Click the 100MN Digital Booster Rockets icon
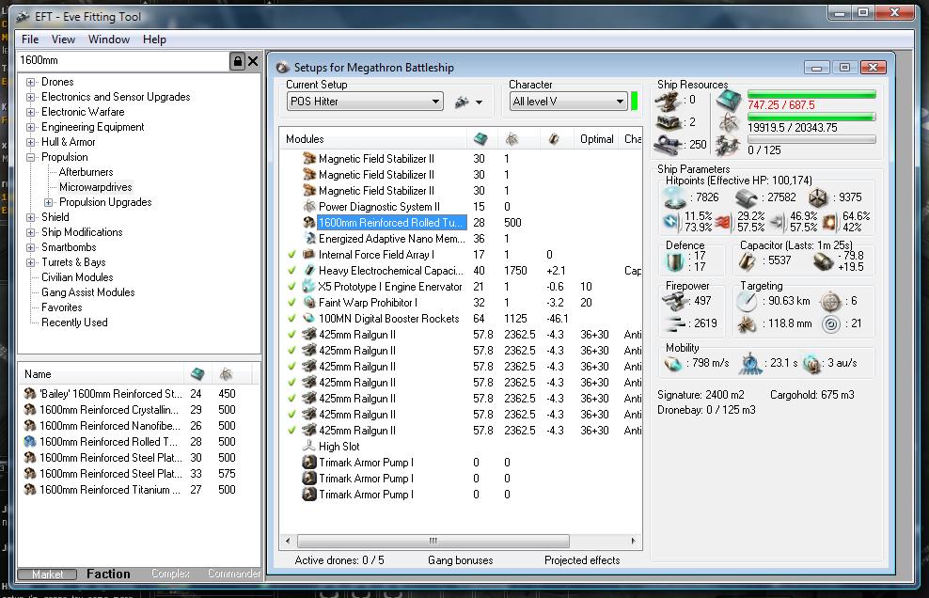Viewport: 929px width, 598px height. pyautogui.click(x=308, y=319)
